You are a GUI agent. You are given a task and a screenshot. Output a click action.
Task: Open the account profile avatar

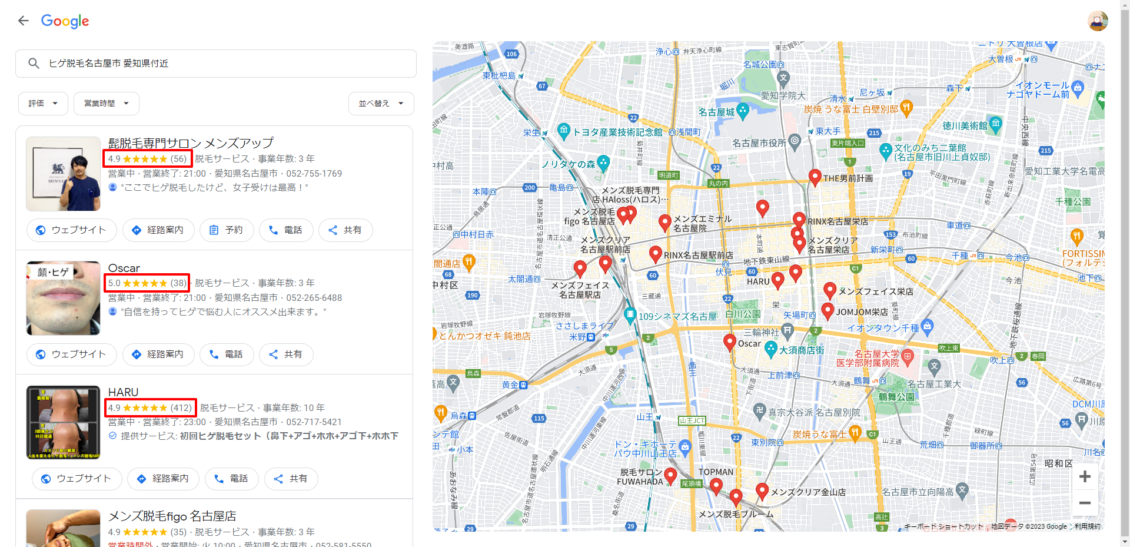pyautogui.click(x=1097, y=21)
